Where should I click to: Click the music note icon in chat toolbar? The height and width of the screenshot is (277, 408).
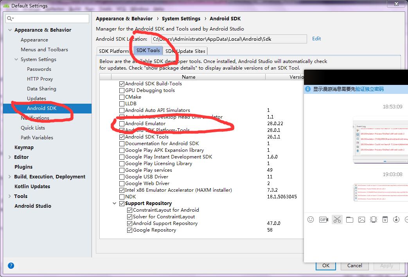[x=396, y=219]
